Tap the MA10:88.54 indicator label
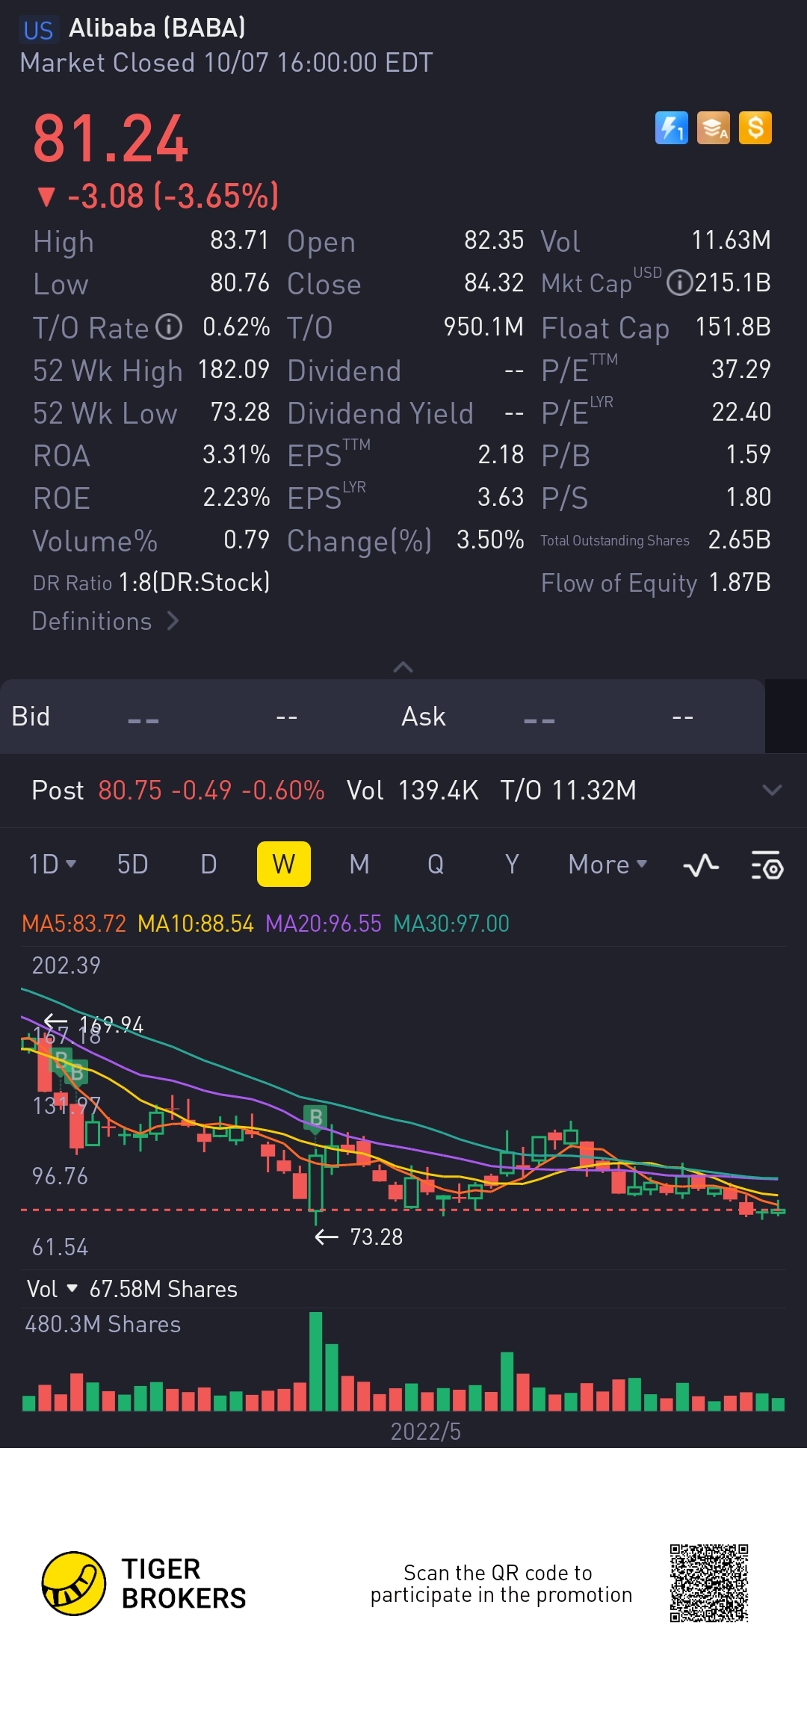Image resolution: width=807 pixels, height=1720 pixels. 196,924
